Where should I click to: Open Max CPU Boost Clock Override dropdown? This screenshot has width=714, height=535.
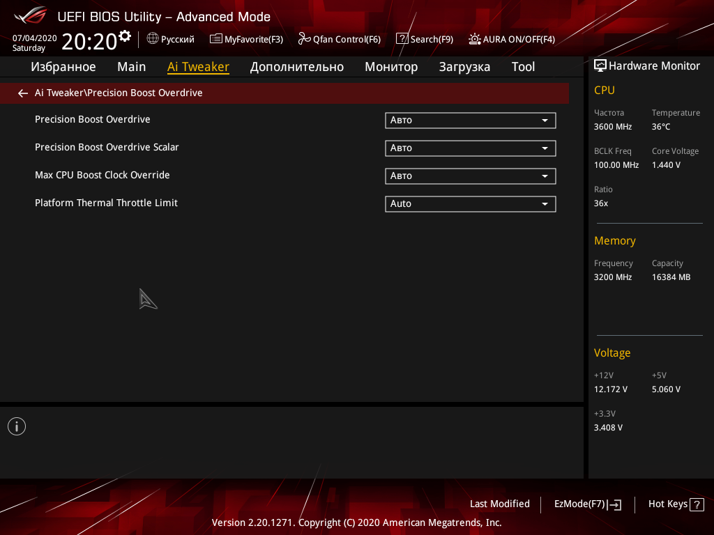point(471,176)
